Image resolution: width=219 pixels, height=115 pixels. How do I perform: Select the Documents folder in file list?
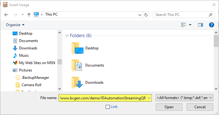tap(88, 65)
